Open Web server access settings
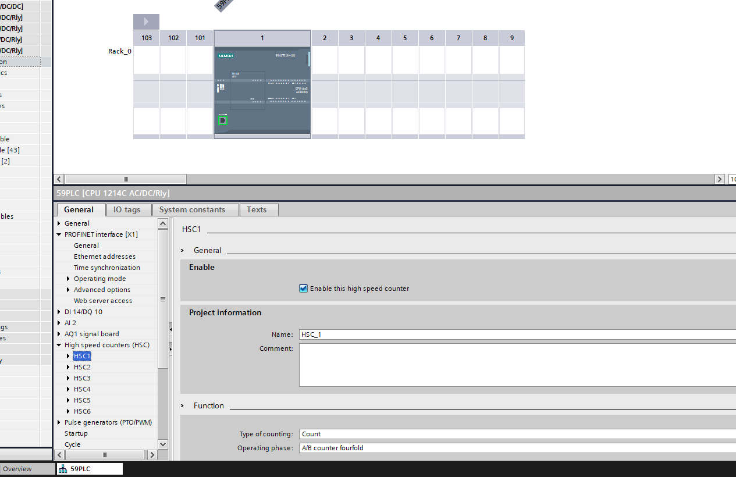The height and width of the screenshot is (477, 736). point(103,301)
